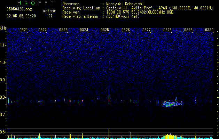Click the long-duration meteor echo near 0328

click(172, 104)
